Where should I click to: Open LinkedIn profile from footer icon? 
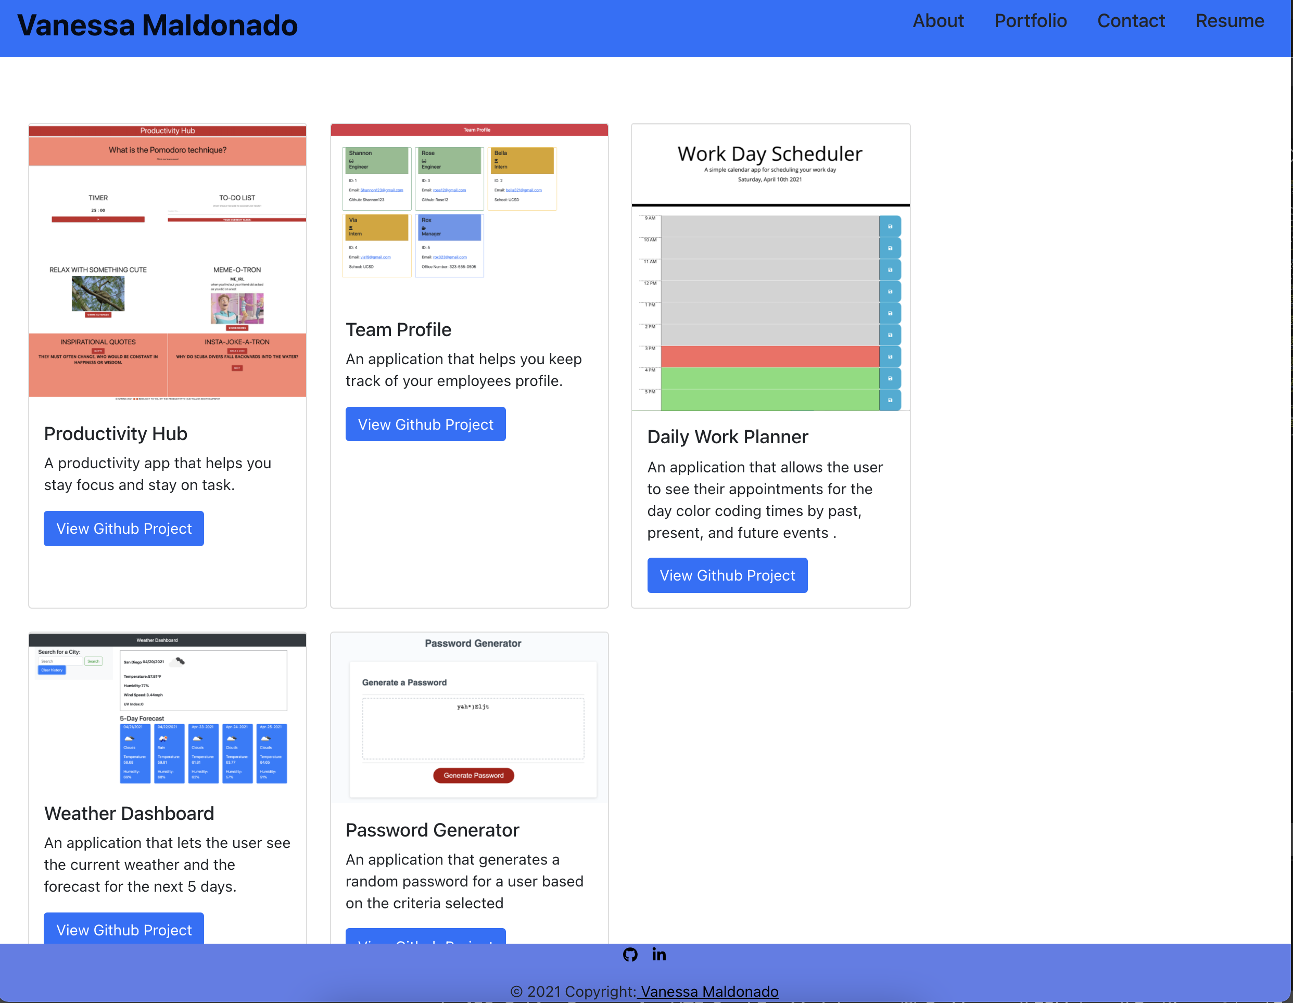click(658, 955)
